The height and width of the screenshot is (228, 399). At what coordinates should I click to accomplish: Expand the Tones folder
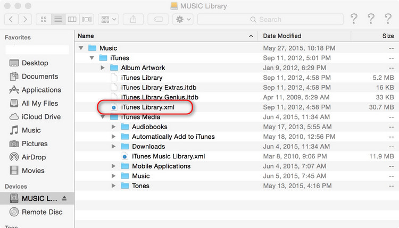[x=113, y=186]
